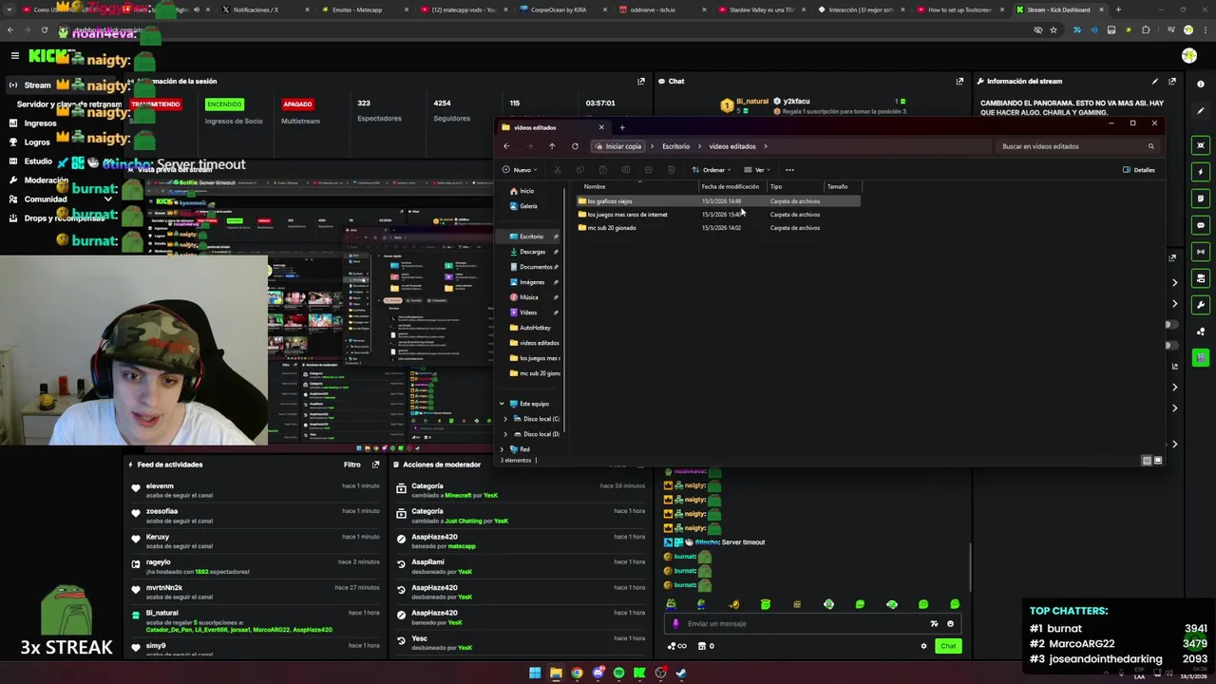Open the wrench settings sidebar icon

point(1201,305)
